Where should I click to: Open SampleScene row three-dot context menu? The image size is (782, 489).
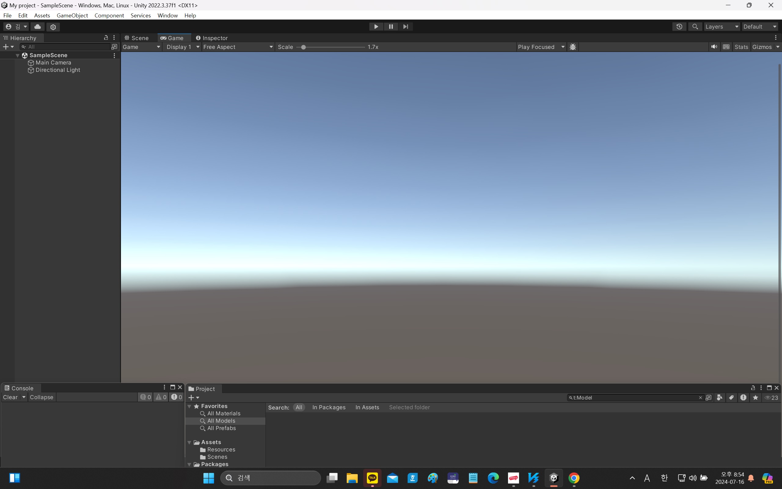pos(114,56)
